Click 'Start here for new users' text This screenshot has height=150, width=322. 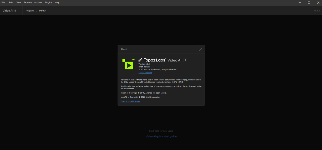pyautogui.click(x=161, y=131)
